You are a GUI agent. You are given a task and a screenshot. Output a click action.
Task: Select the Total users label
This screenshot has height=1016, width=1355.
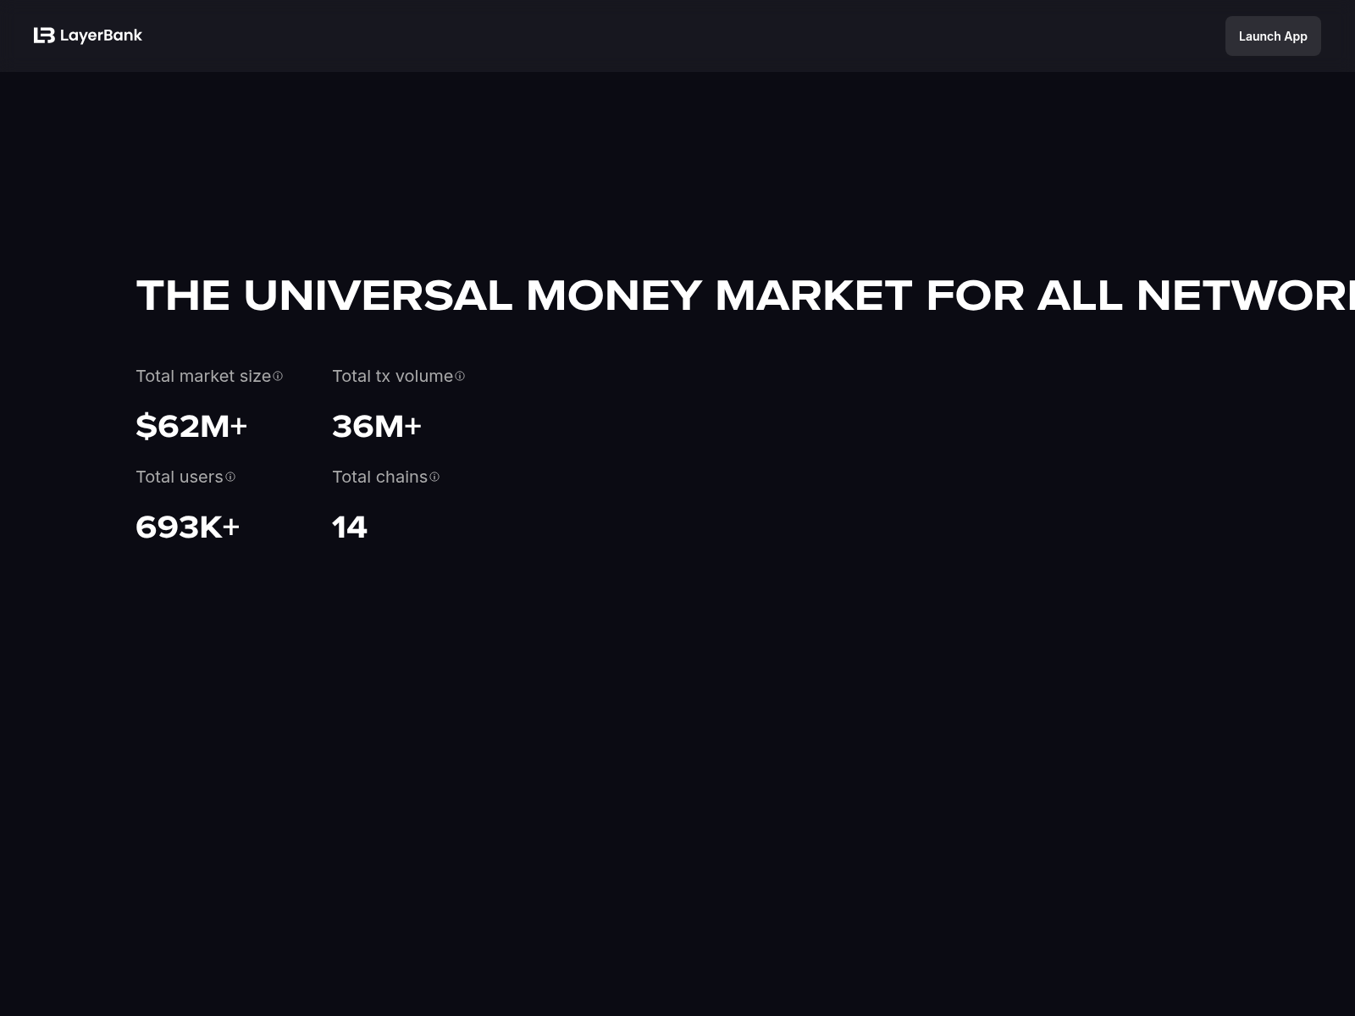(x=179, y=477)
